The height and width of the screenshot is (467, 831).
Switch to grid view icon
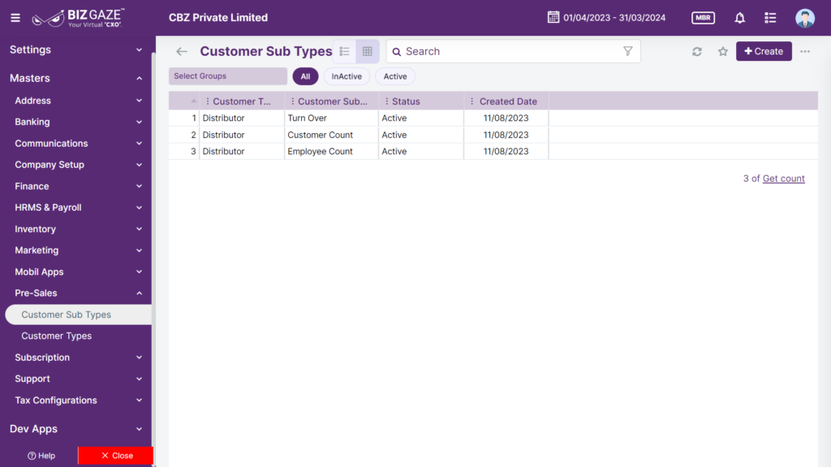[368, 51]
